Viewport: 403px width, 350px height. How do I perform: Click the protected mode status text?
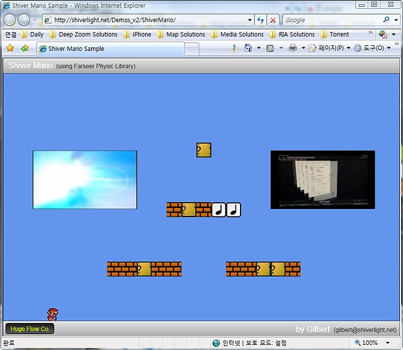coord(266,343)
